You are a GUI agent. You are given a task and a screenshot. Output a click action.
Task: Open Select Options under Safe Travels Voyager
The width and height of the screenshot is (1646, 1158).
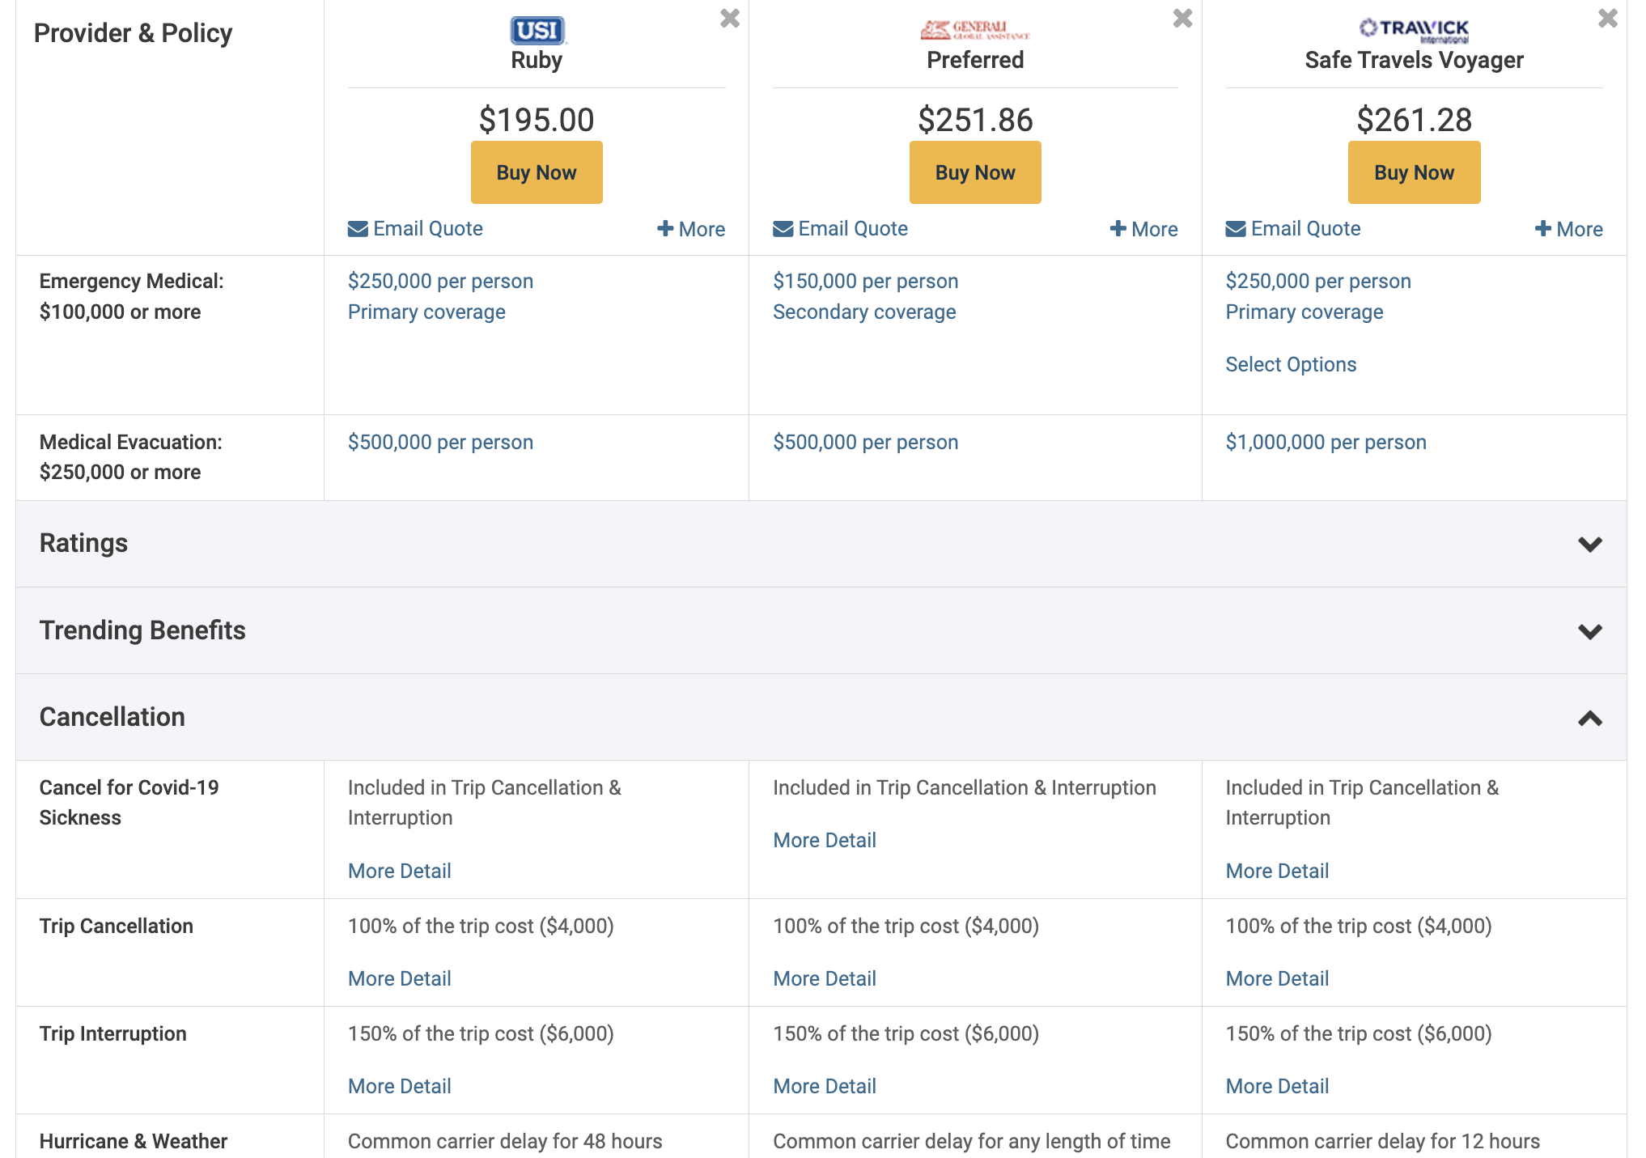coord(1291,364)
